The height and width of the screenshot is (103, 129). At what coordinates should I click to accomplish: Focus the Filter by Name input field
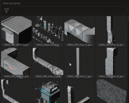(x=69, y=10)
